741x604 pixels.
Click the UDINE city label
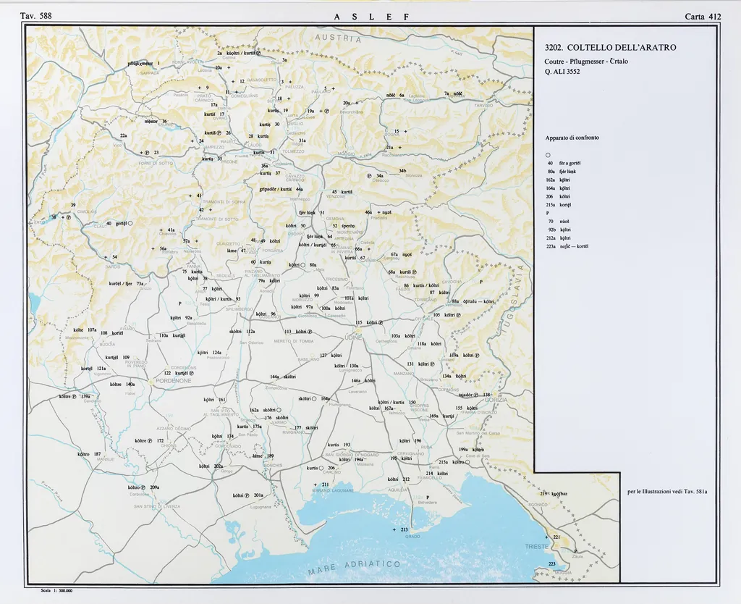coord(353,337)
